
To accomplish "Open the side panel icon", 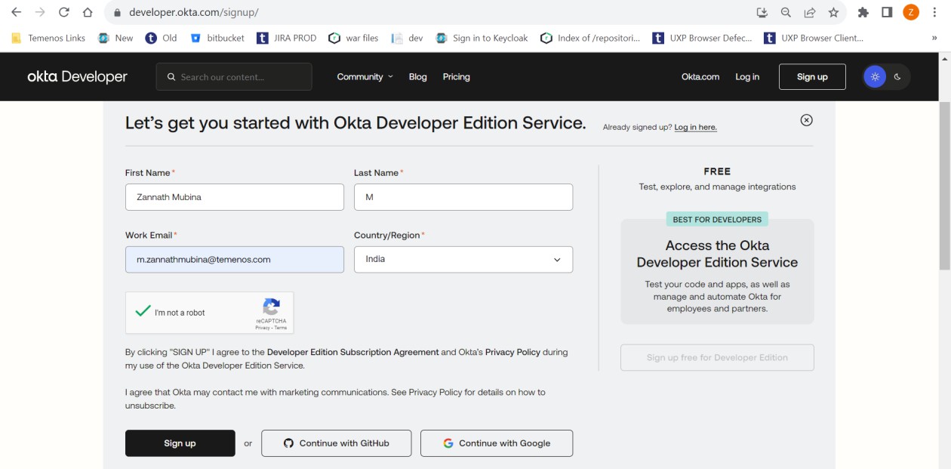I will (x=887, y=12).
